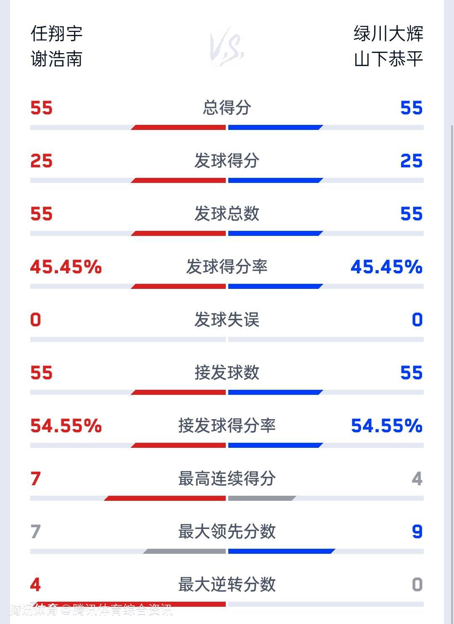Select player name 任翔宇
This screenshot has width=454, height=624.
click(56, 34)
